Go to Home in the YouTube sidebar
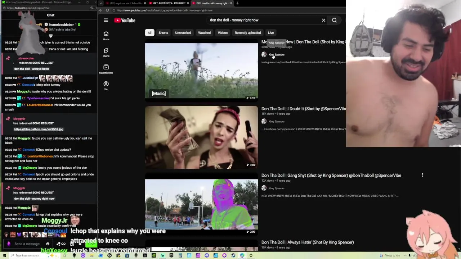 tap(106, 36)
